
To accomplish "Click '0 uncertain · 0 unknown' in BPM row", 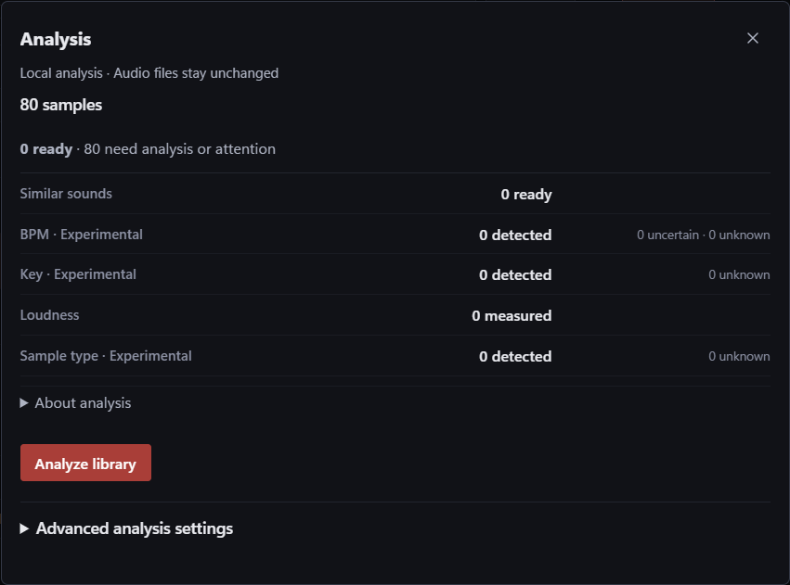I will (703, 235).
